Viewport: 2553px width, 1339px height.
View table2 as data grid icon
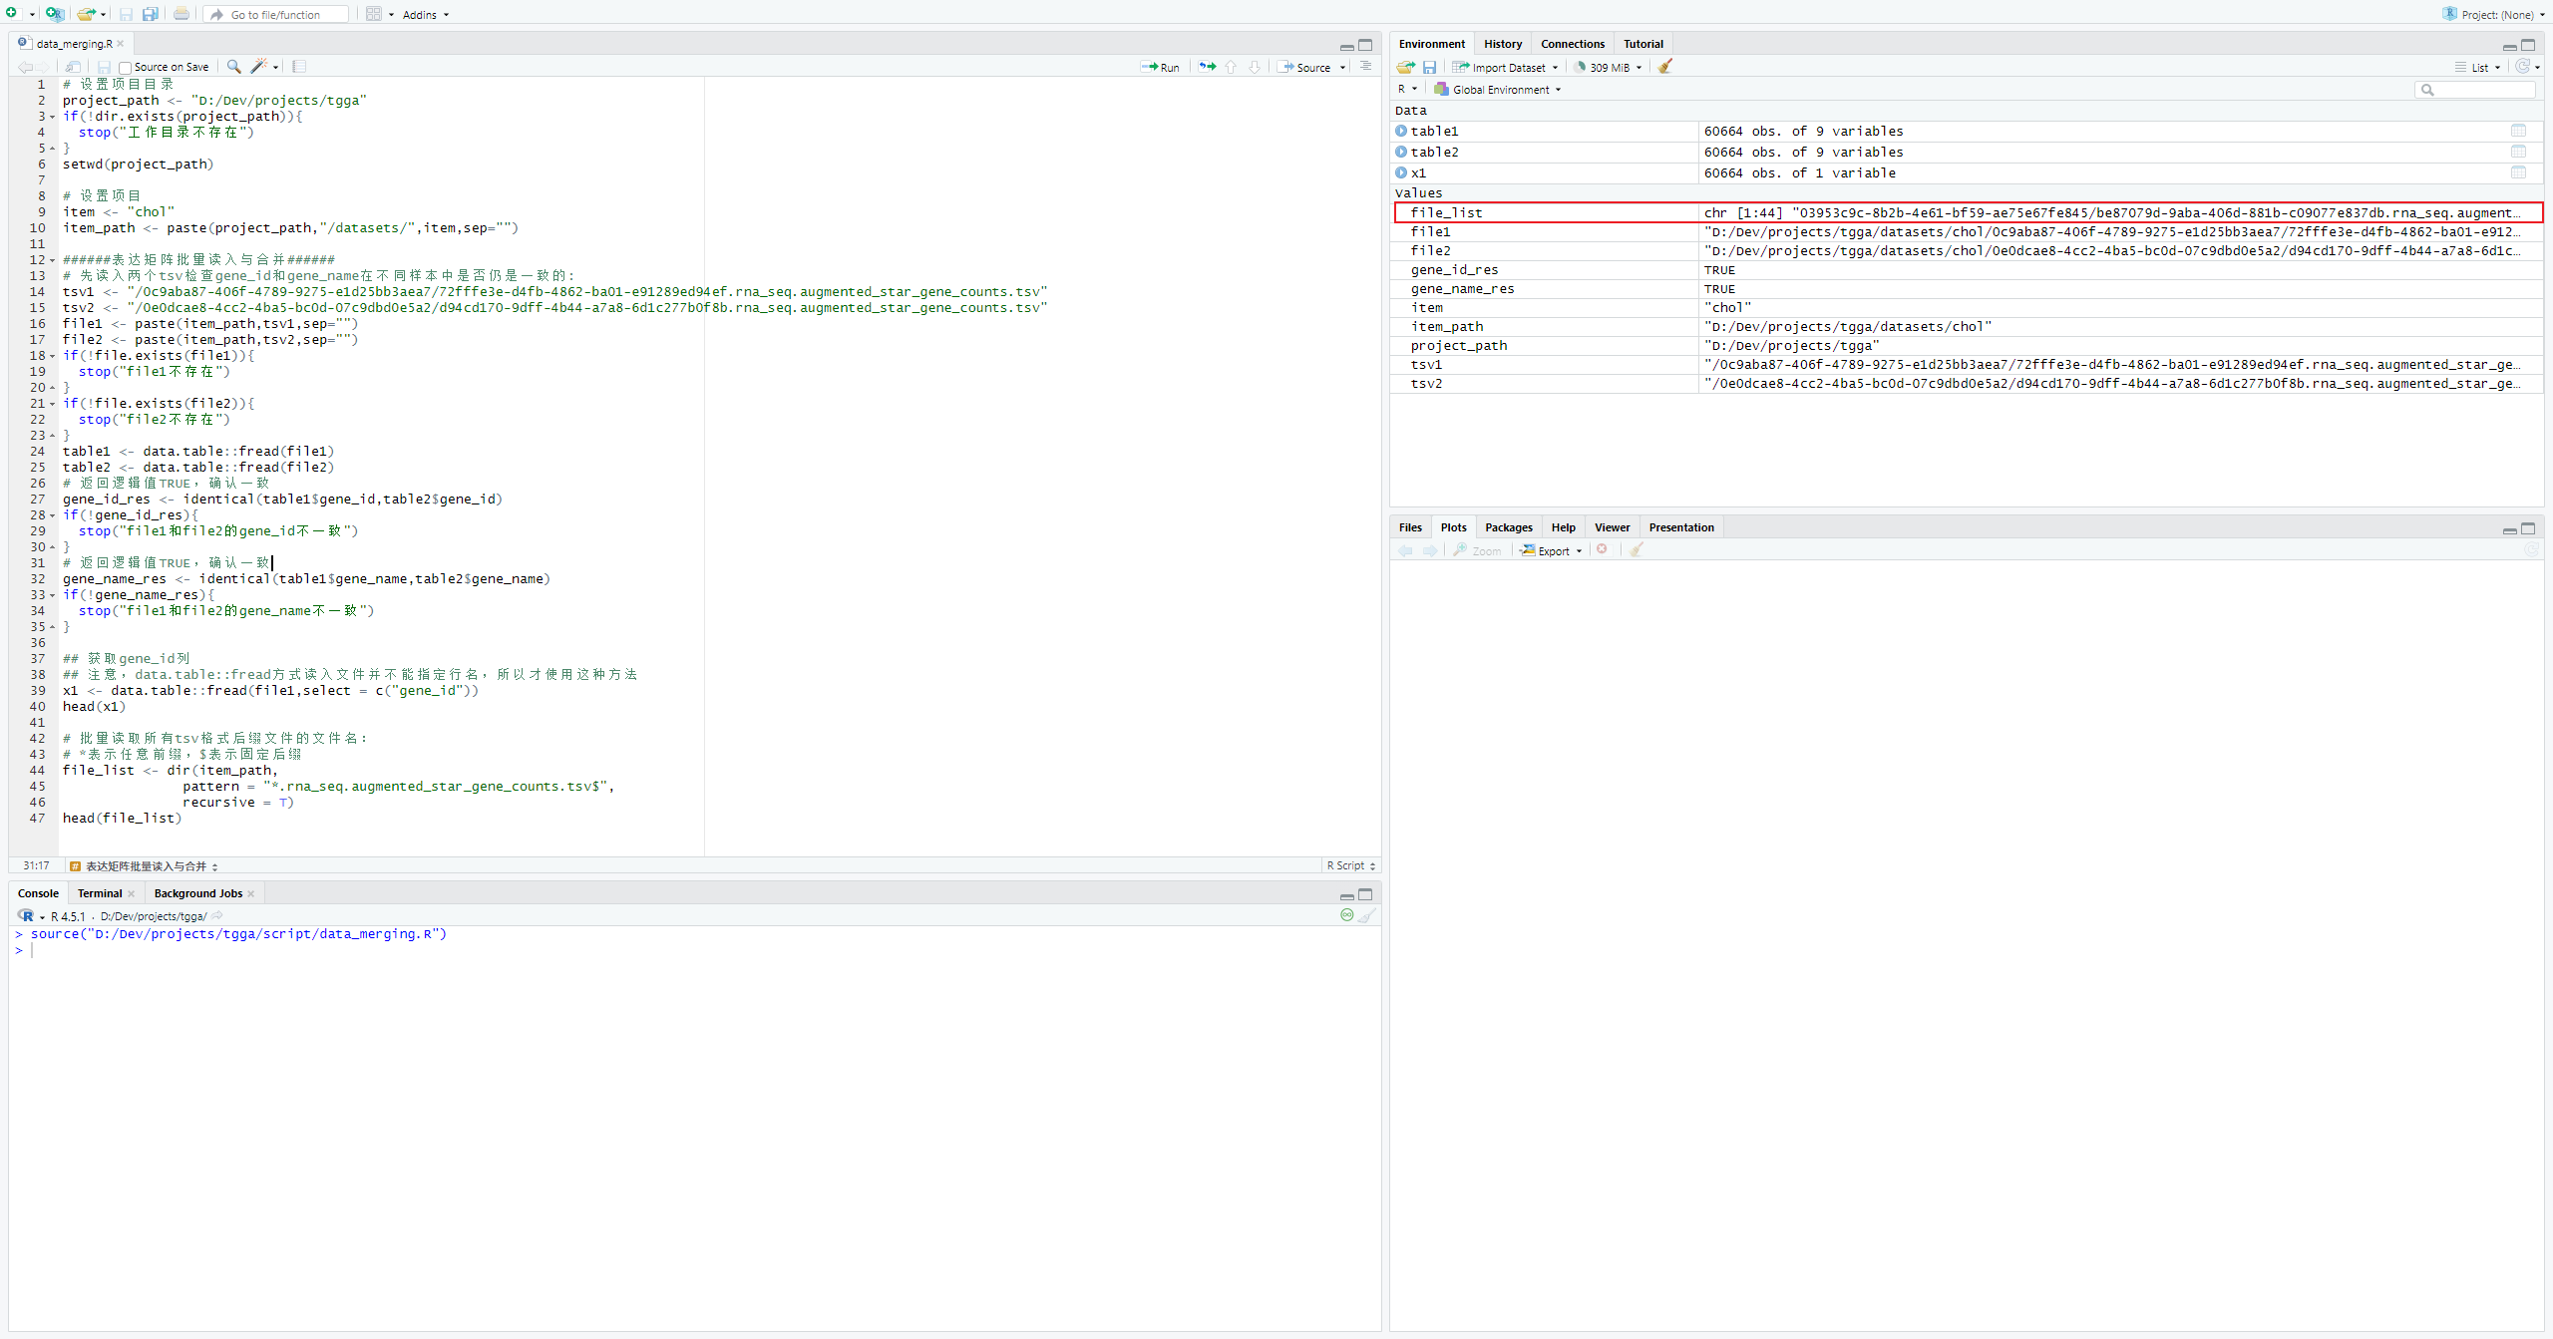tap(2518, 152)
